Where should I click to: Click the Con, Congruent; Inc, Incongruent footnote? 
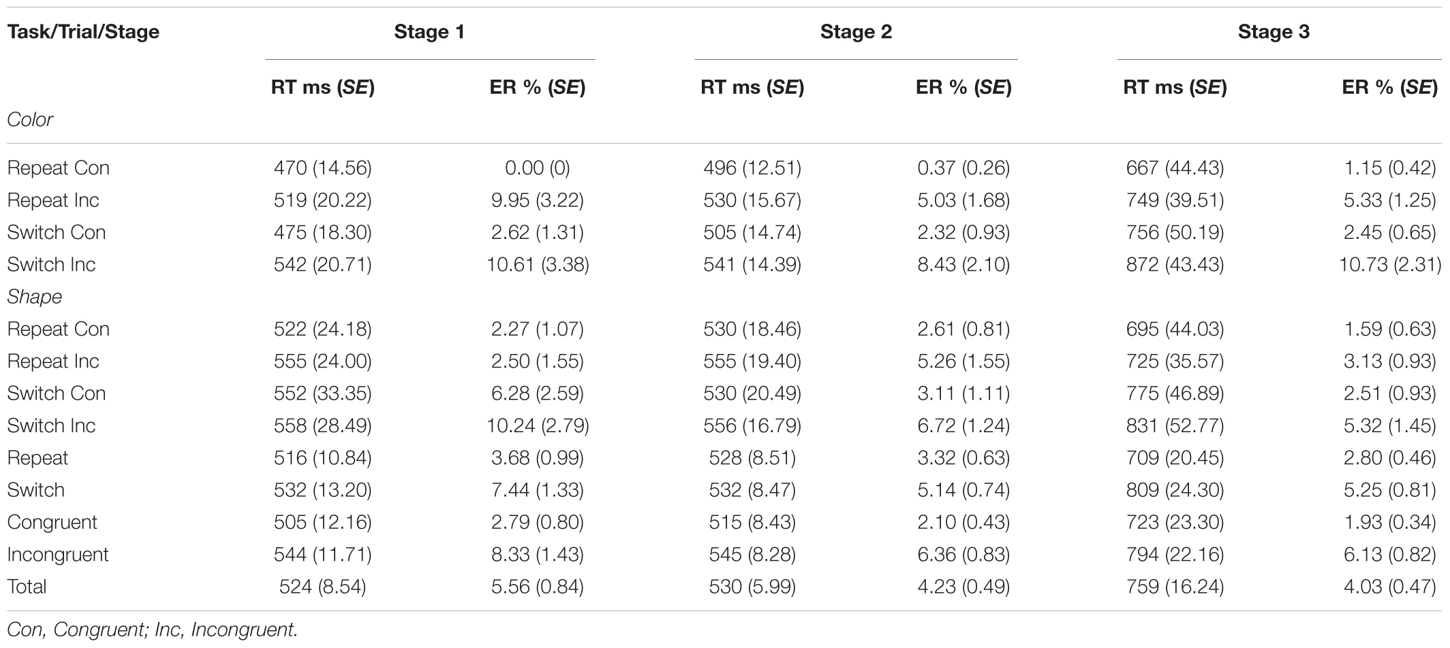[x=153, y=630]
